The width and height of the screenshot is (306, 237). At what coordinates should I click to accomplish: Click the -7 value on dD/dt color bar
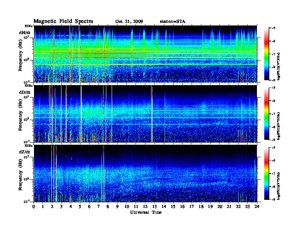coord(274,114)
